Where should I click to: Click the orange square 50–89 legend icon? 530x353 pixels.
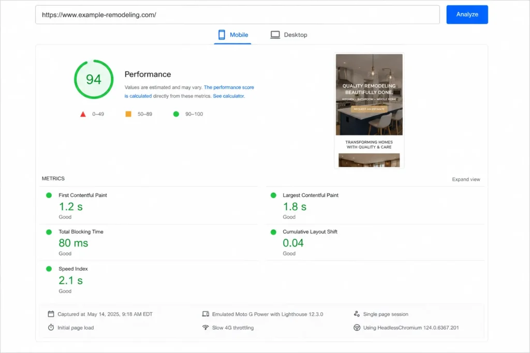128,114
